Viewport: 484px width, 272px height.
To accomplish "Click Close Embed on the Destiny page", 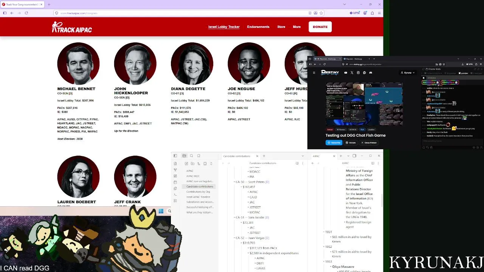I will coord(369,143).
